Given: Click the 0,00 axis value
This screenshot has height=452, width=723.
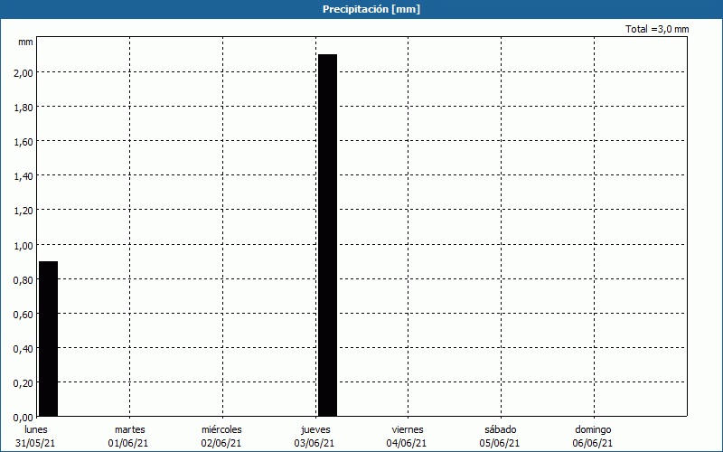Looking at the screenshot, I should click(x=23, y=418).
